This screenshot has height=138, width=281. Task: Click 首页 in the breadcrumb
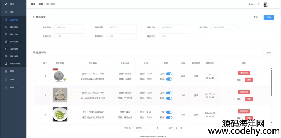click(33, 4)
